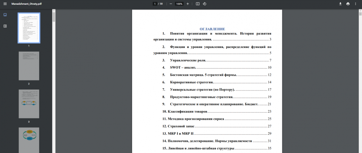Show the thumbnails view in sidebar
Screen dimensions: 362x153
point(5,15)
